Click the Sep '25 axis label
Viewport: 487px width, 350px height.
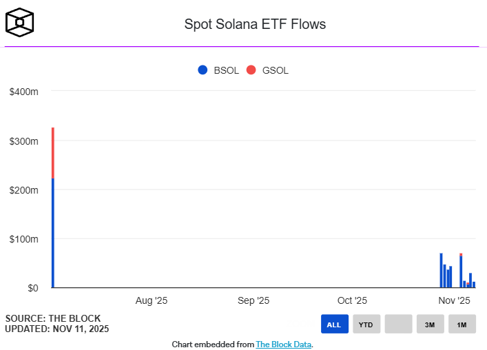tap(253, 300)
